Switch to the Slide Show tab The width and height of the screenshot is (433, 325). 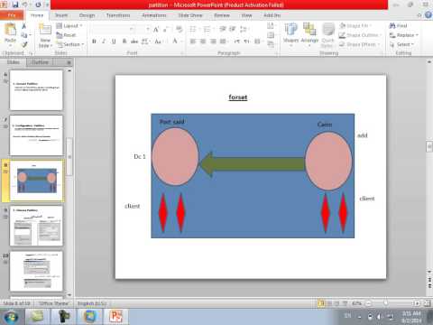[190, 15]
